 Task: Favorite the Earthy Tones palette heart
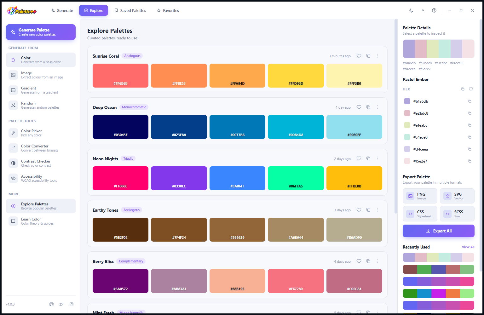click(359, 210)
